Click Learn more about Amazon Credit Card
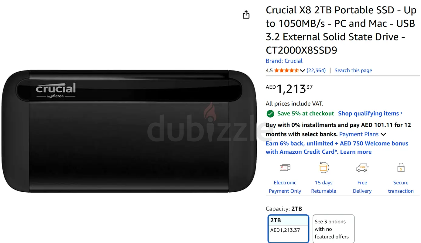Image resolution: width=421 pixels, height=243 pixels. [x=356, y=152]
